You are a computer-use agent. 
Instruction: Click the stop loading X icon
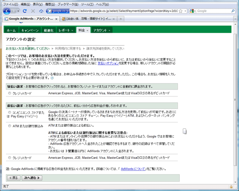pos(33,11)
